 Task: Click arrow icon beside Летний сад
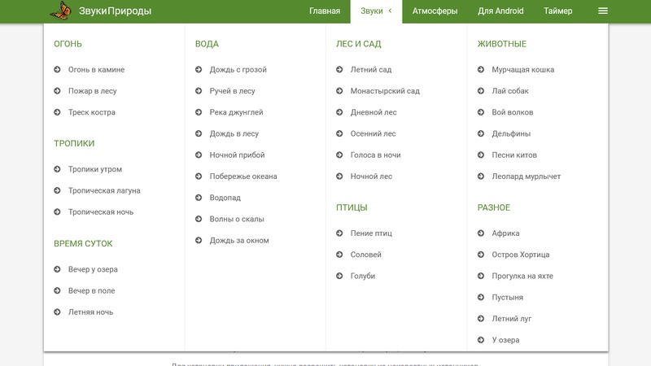340,70
